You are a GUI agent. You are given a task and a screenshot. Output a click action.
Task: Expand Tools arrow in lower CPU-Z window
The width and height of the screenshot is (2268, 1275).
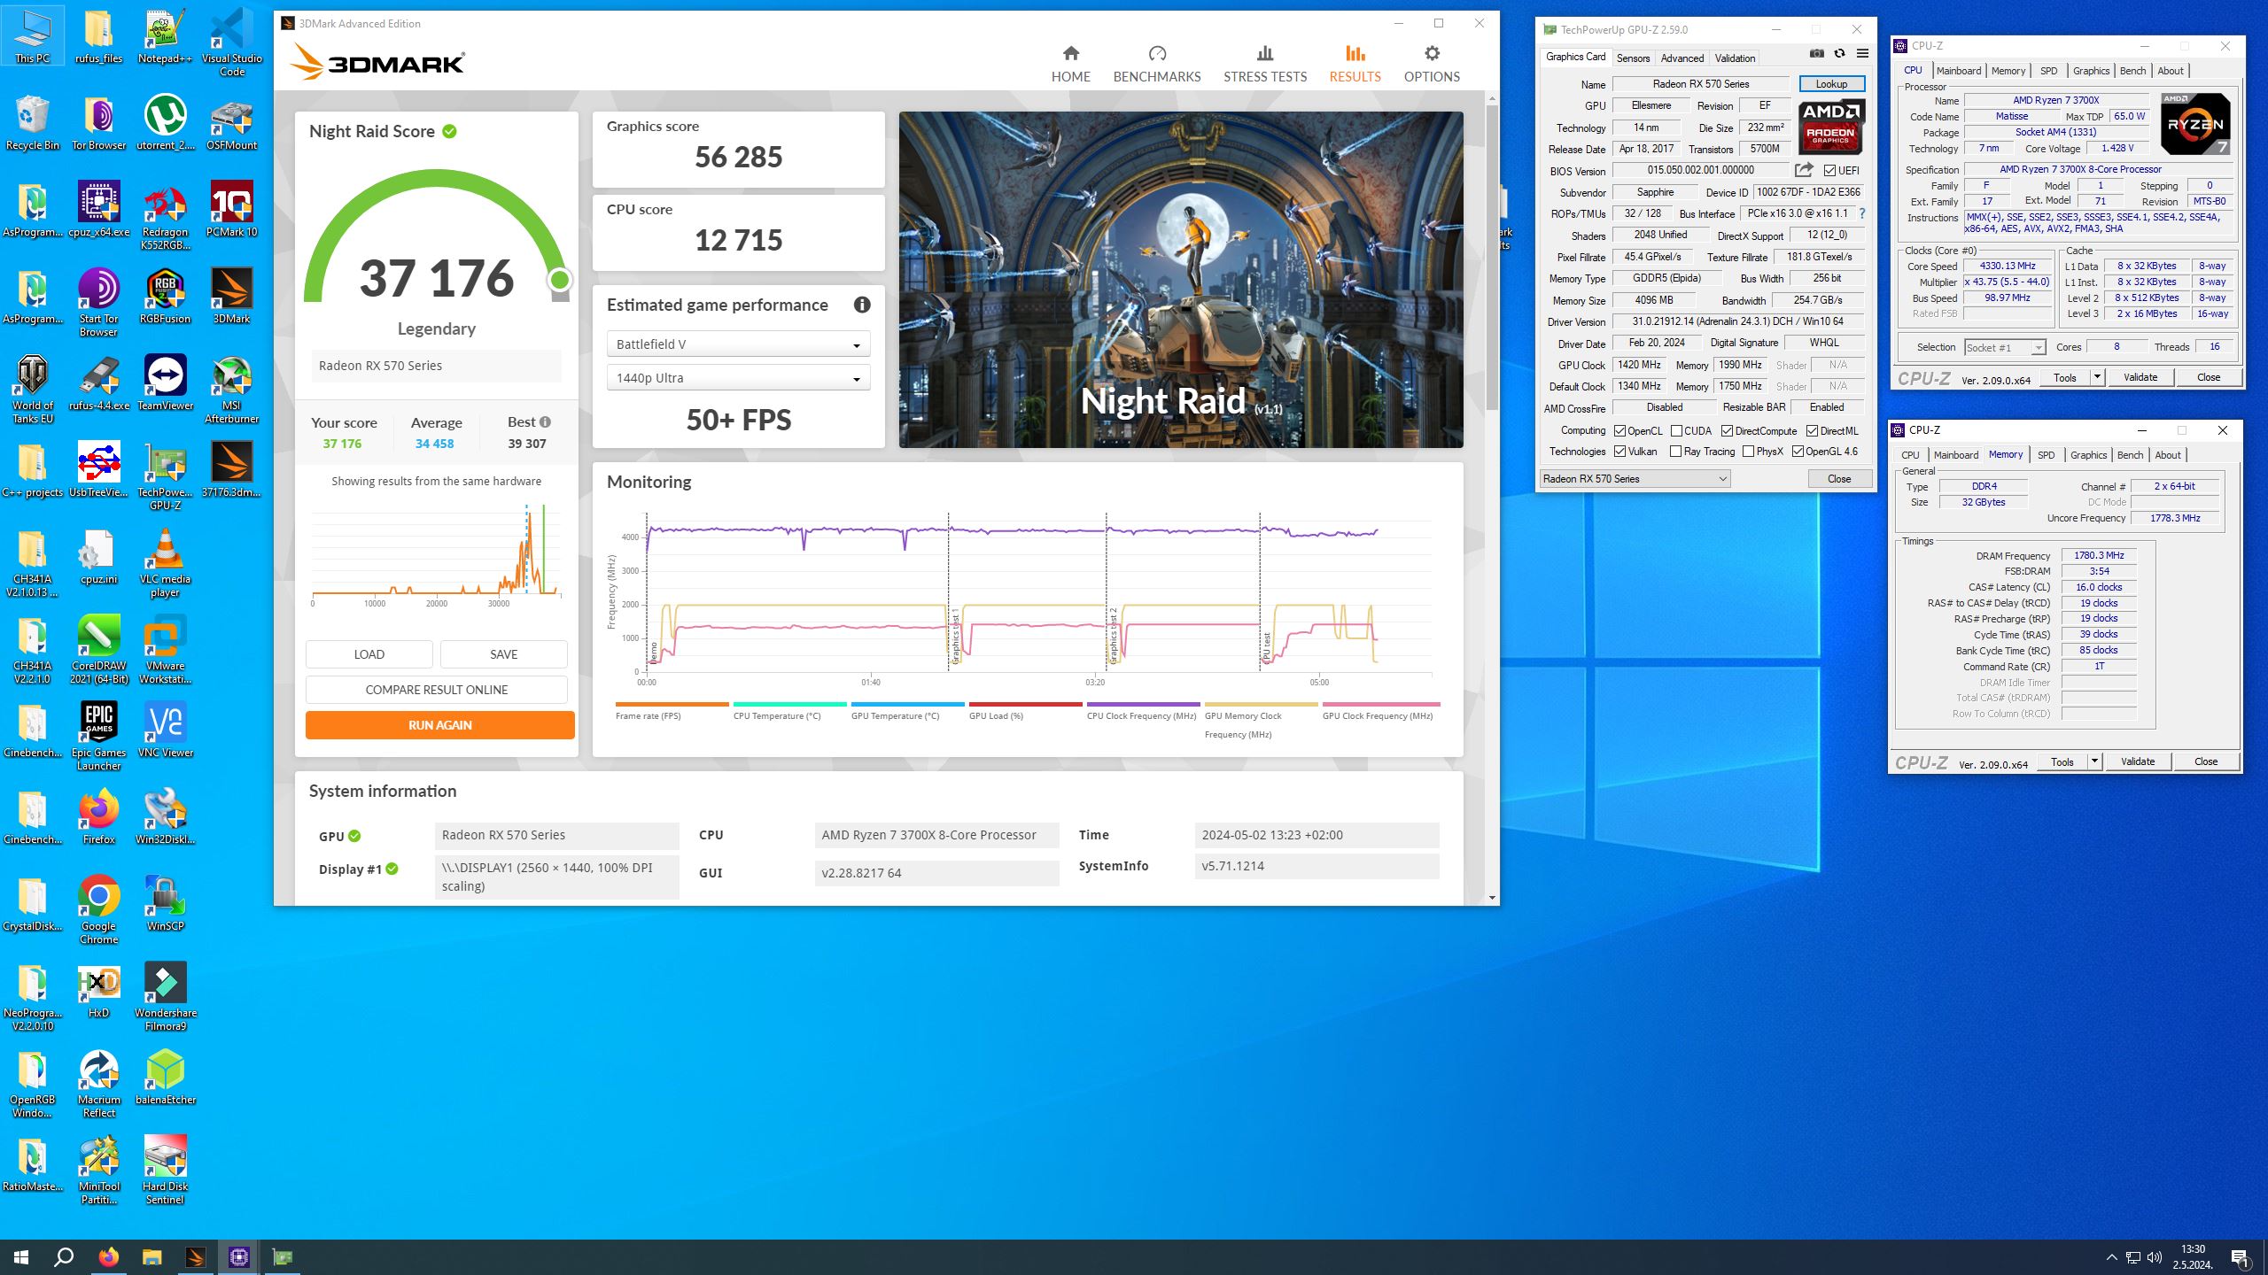(x=2094, y=761)
